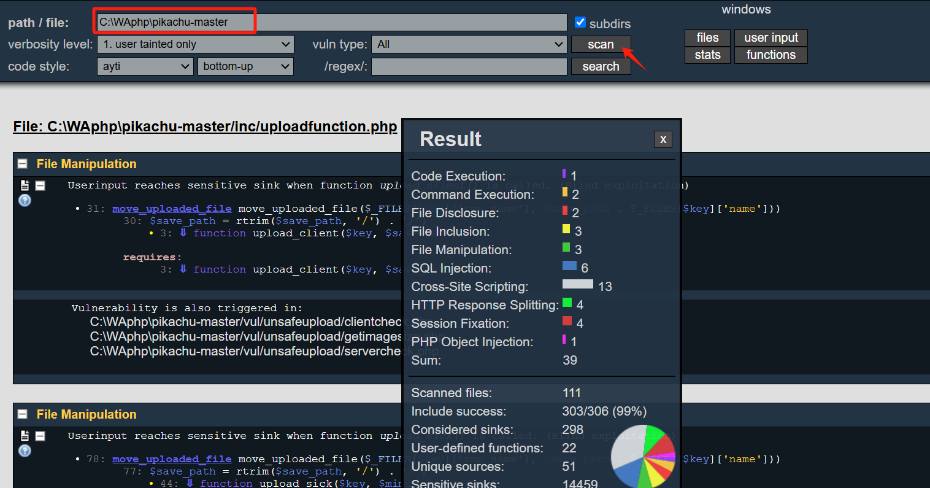Collapse the first File Manipulation block header

pyautogui.click(x=23, y=164)
